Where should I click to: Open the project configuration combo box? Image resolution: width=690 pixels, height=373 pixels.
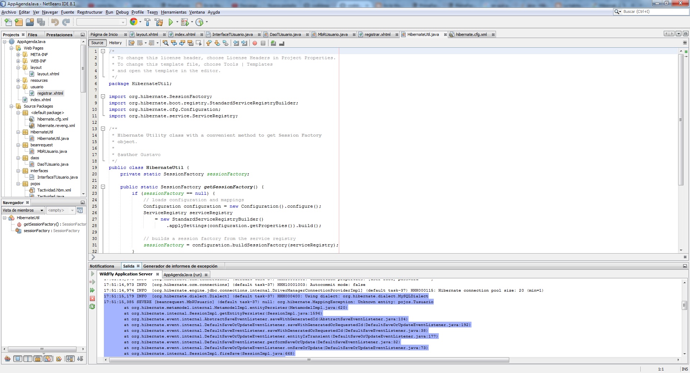(x=101, y=22)
